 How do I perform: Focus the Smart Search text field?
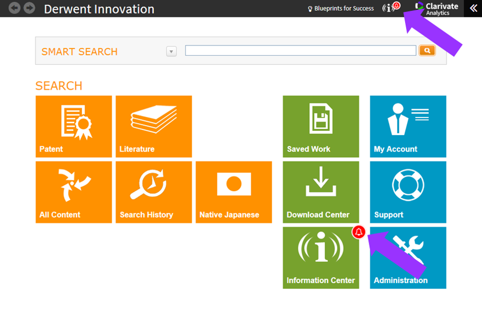(300, 50)
